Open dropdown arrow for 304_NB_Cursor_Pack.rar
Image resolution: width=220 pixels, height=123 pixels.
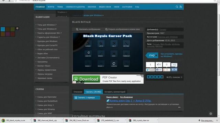(94, 120)
